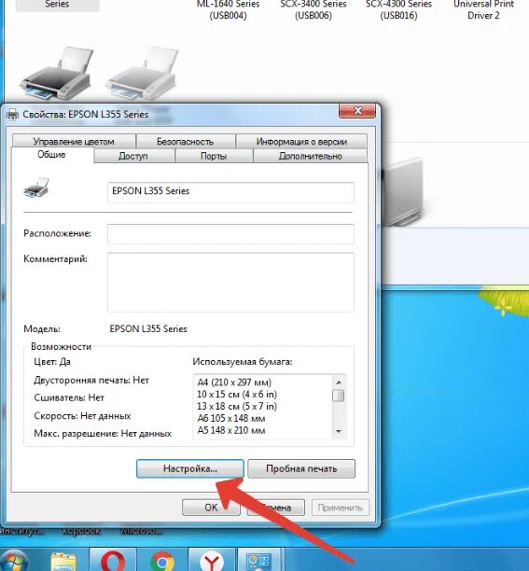Select SCX-3400 Series (USB006) printer
The height and width of the screenshot is (571, 529).
click(313, 10)
